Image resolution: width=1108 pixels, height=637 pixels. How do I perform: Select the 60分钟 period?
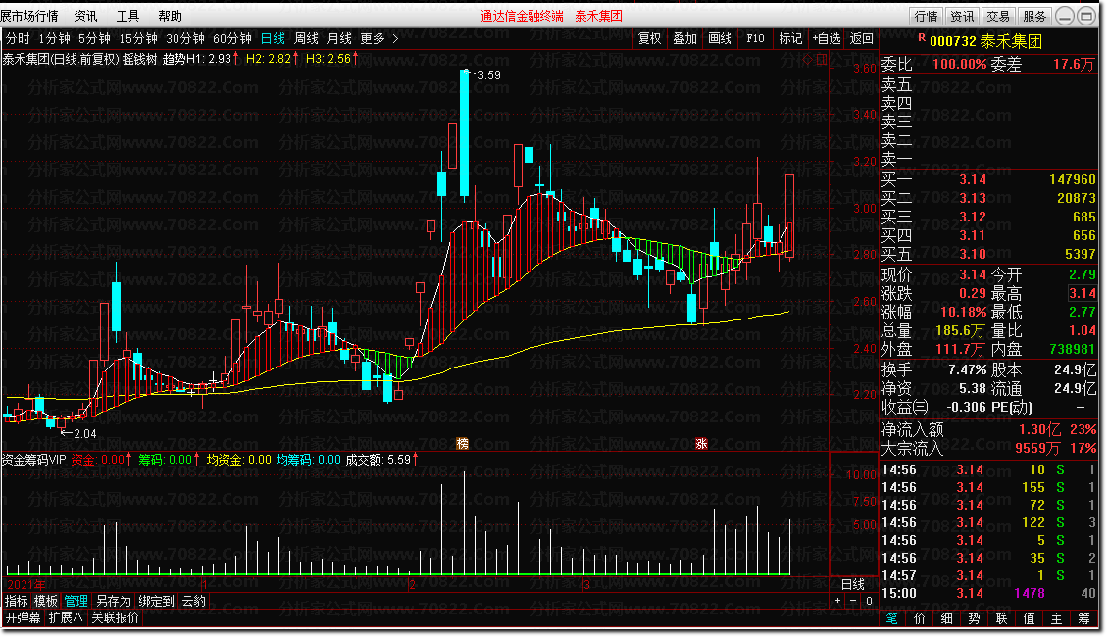coord(231,39)
